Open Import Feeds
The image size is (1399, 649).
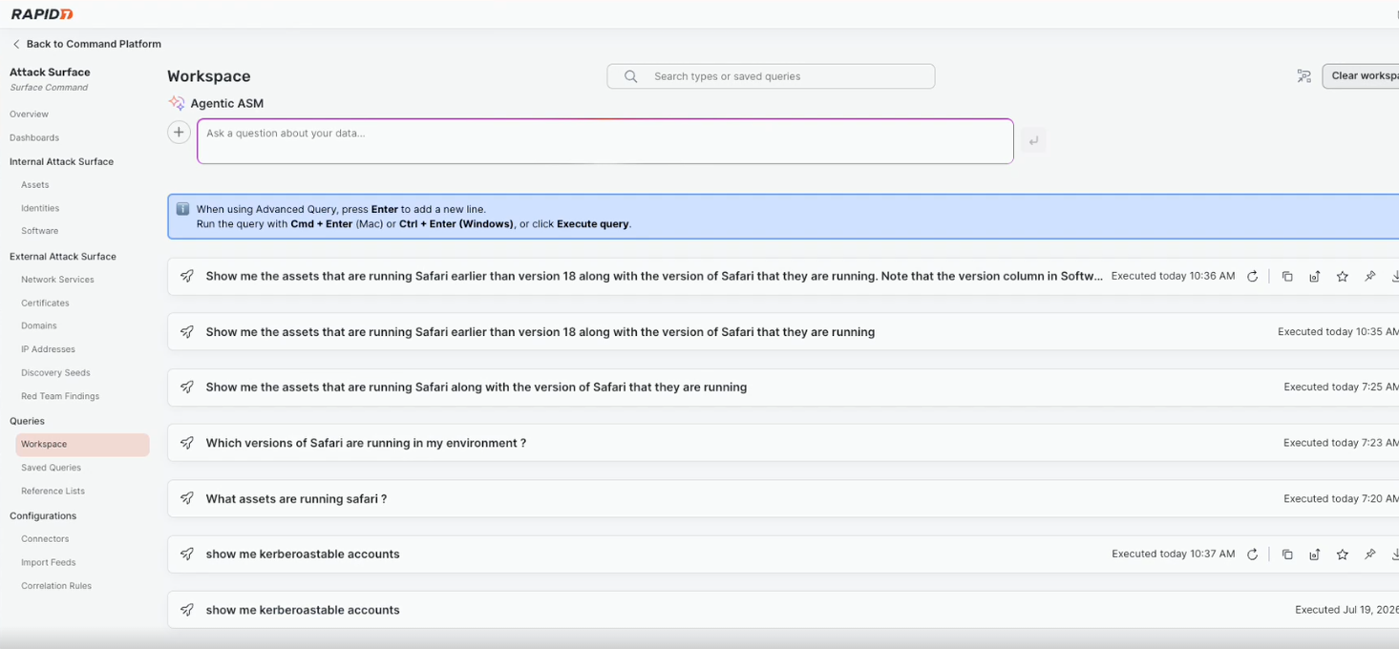point(49,562)
